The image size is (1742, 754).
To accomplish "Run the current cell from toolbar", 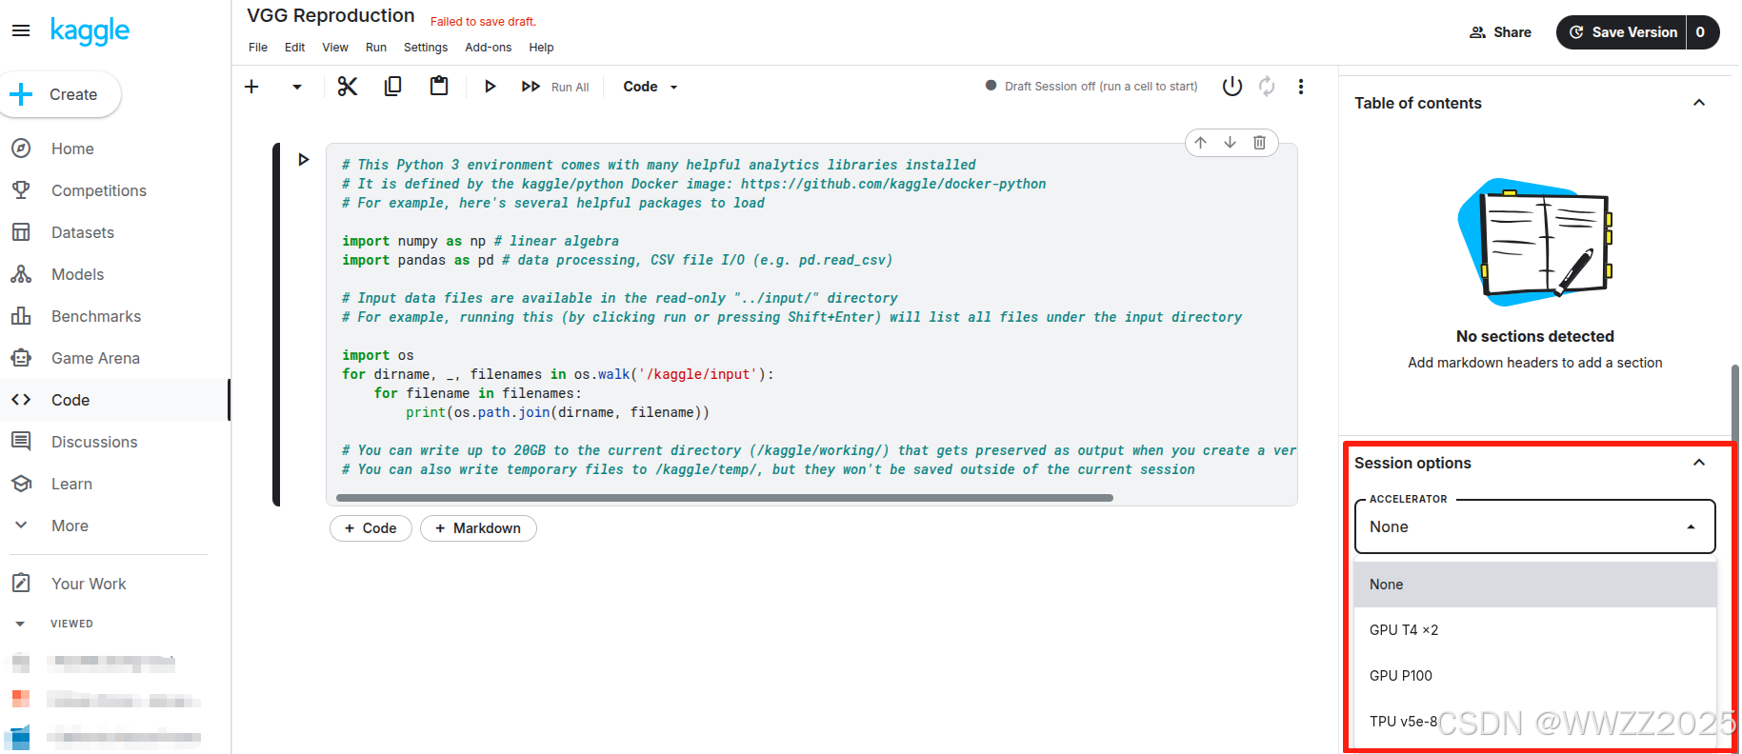I will coord(490,87).
